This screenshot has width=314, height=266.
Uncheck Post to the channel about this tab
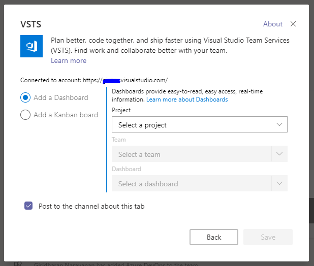click(x=28, y=206)
